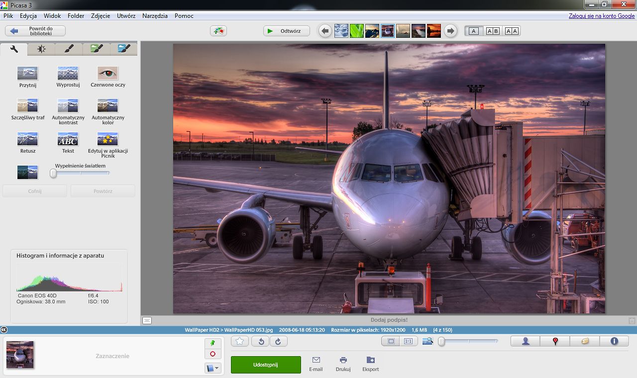Mark photo with the star button

click(240, 341)
